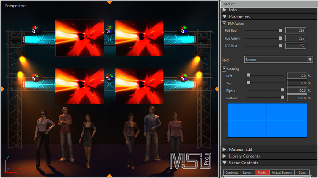The height and width of the screenshot is (178, 318).
Task: Click the Bottom mapping slider handle
Action: (282, 98)
